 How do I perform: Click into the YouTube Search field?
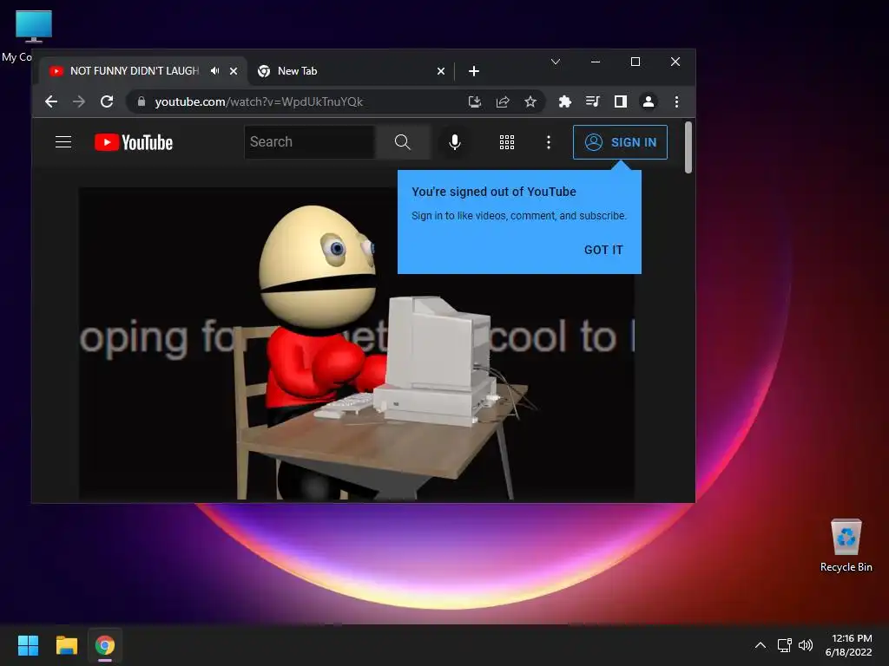(x=310, y=141)
